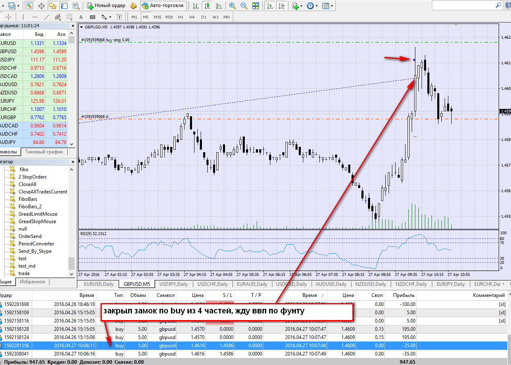Image resolution: width=511 pixels, height=365 pixels.
Task: Open the Indicators list icon
Action: [x=295, y=6]
